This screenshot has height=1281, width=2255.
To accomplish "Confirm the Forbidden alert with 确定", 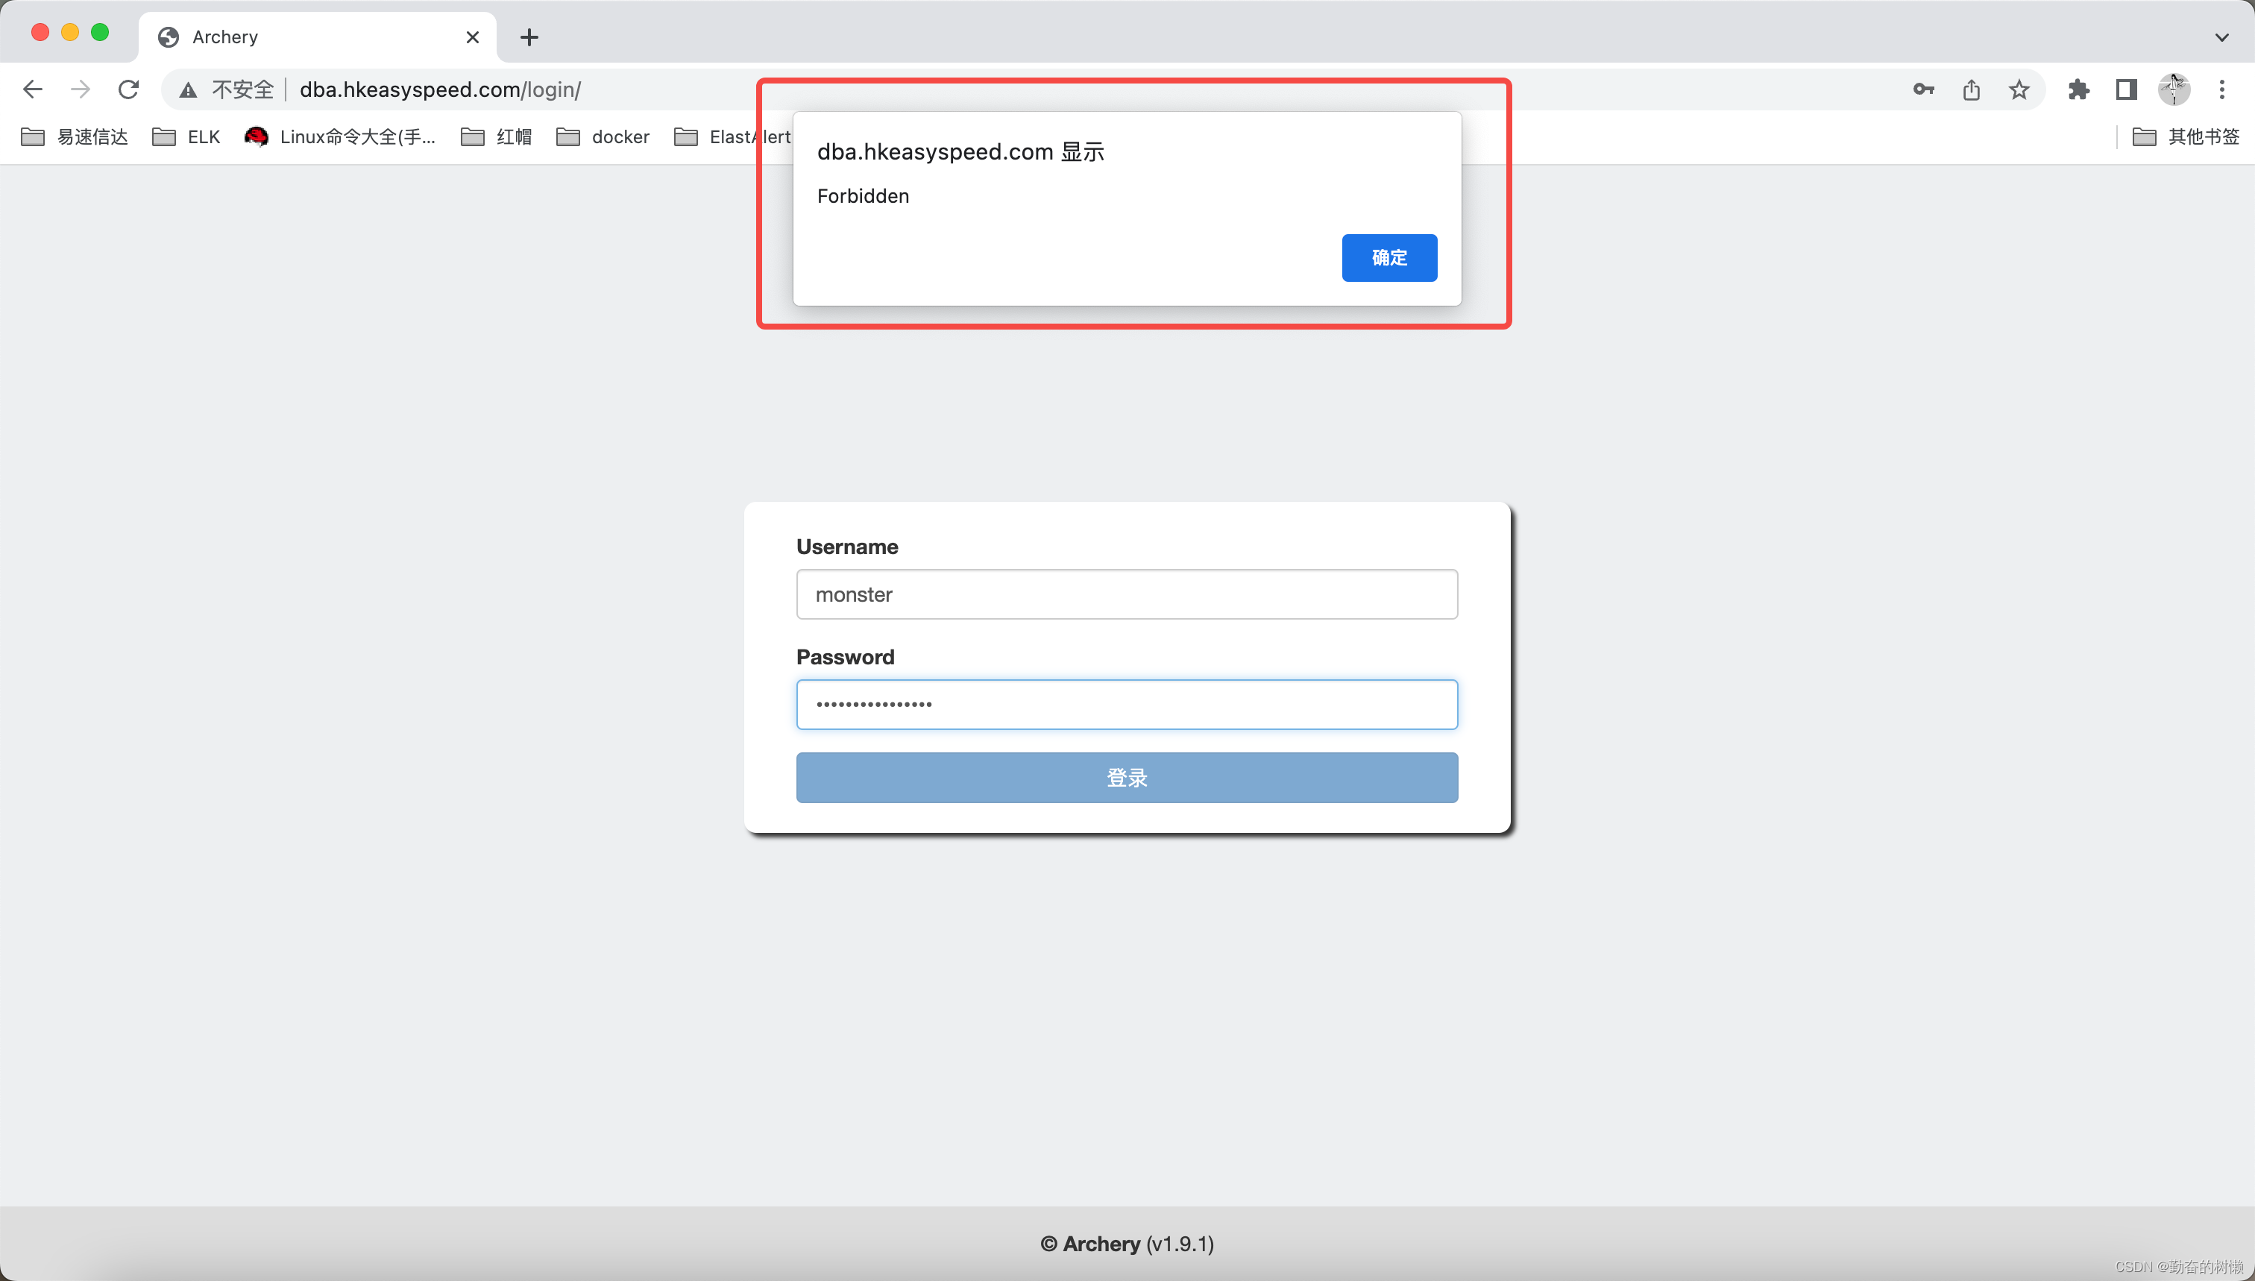I will 1388,258.
